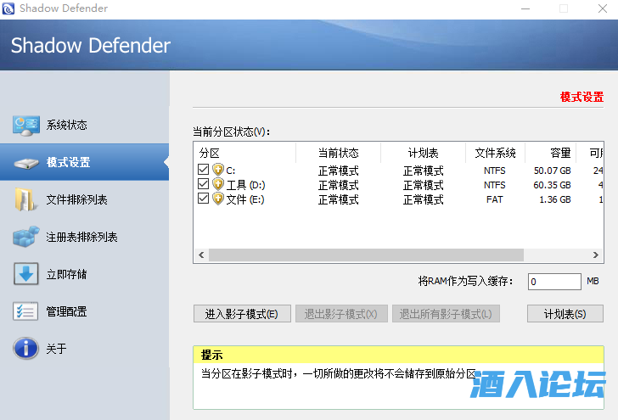618x420 pixels.
Task: Click 进入影子模式(E) button
Action: [x=242, y=314]
